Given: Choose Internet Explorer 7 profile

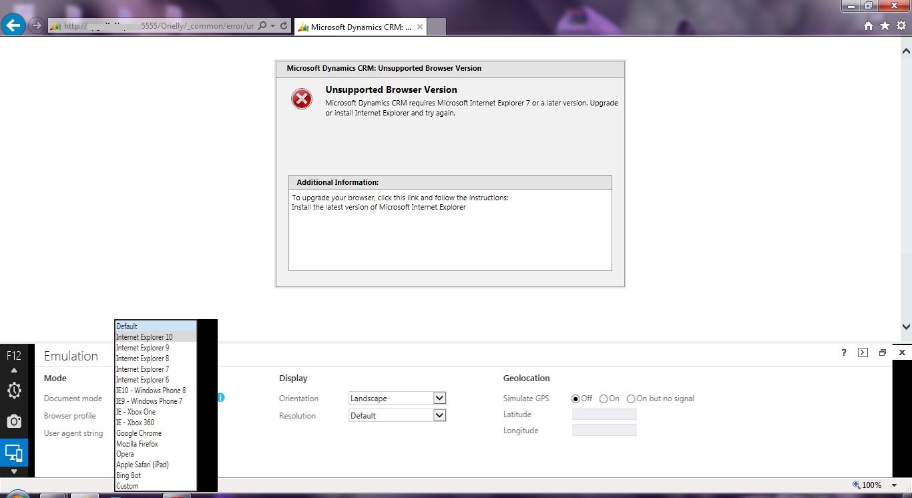Looking at the screenshot, I should click(x=156, y=369).
